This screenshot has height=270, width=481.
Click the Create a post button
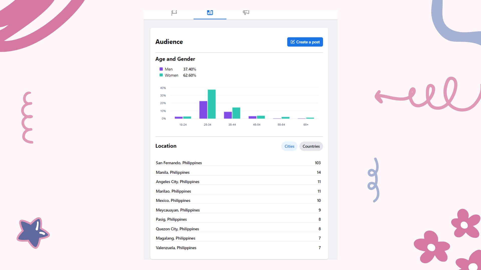(305, 42)
